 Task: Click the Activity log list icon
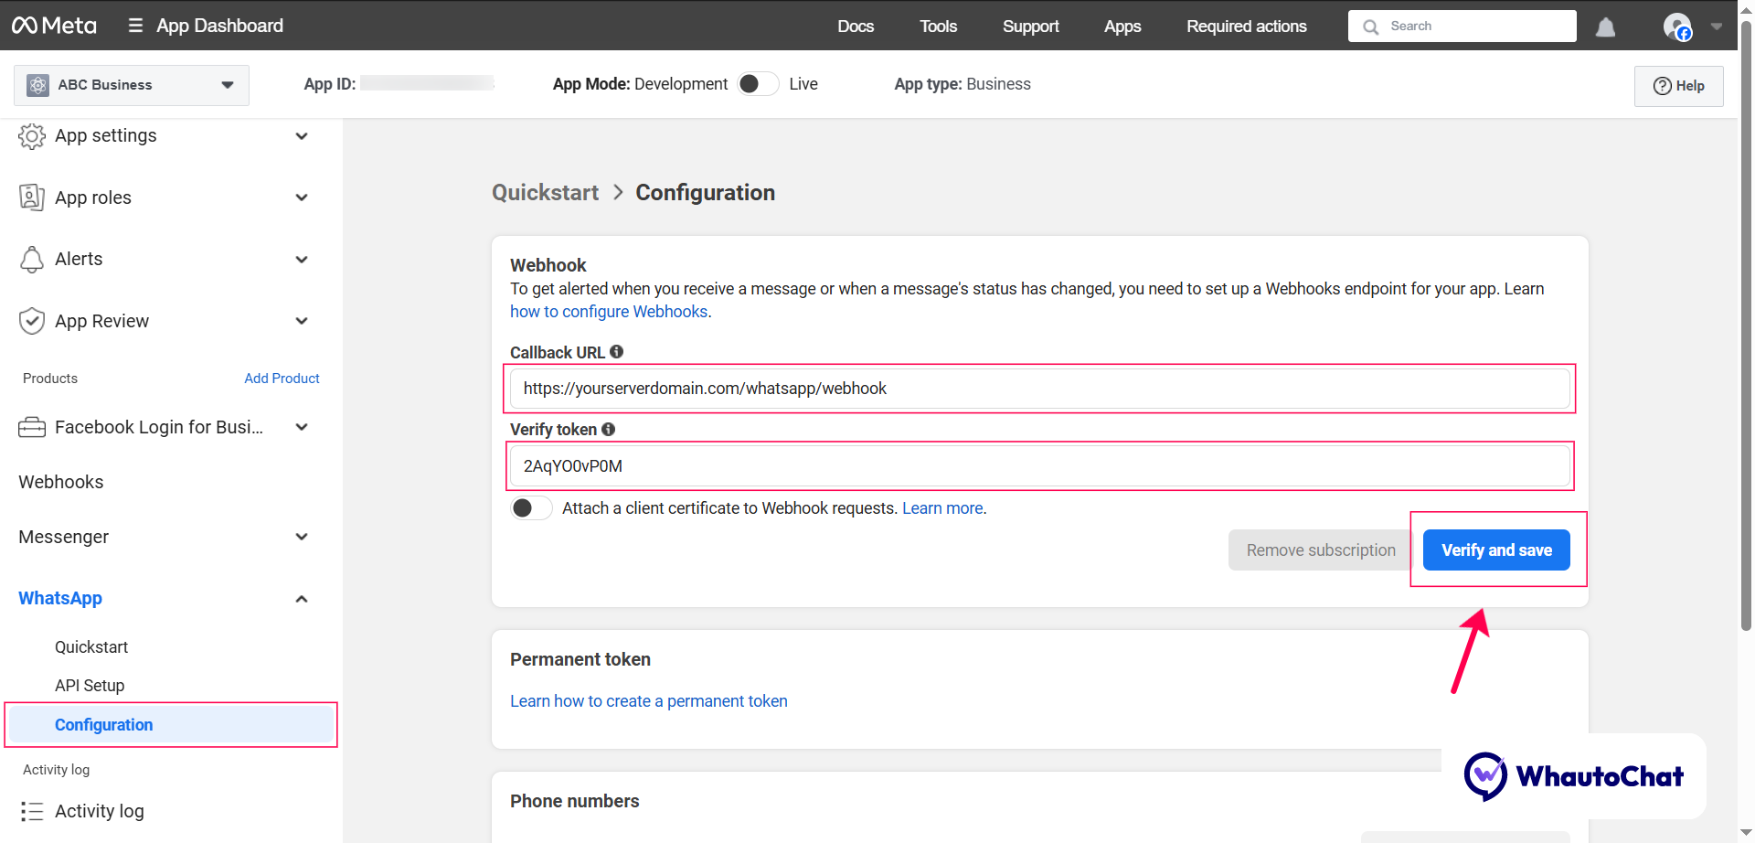click(32, 811)
